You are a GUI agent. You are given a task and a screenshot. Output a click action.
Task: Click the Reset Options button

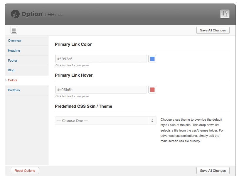25,171
